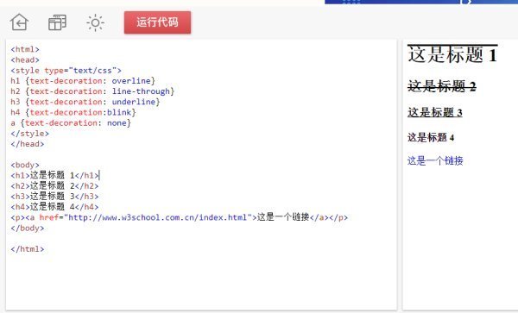
Task: Click the <body> opening tag line
Action: pos(25,165)
